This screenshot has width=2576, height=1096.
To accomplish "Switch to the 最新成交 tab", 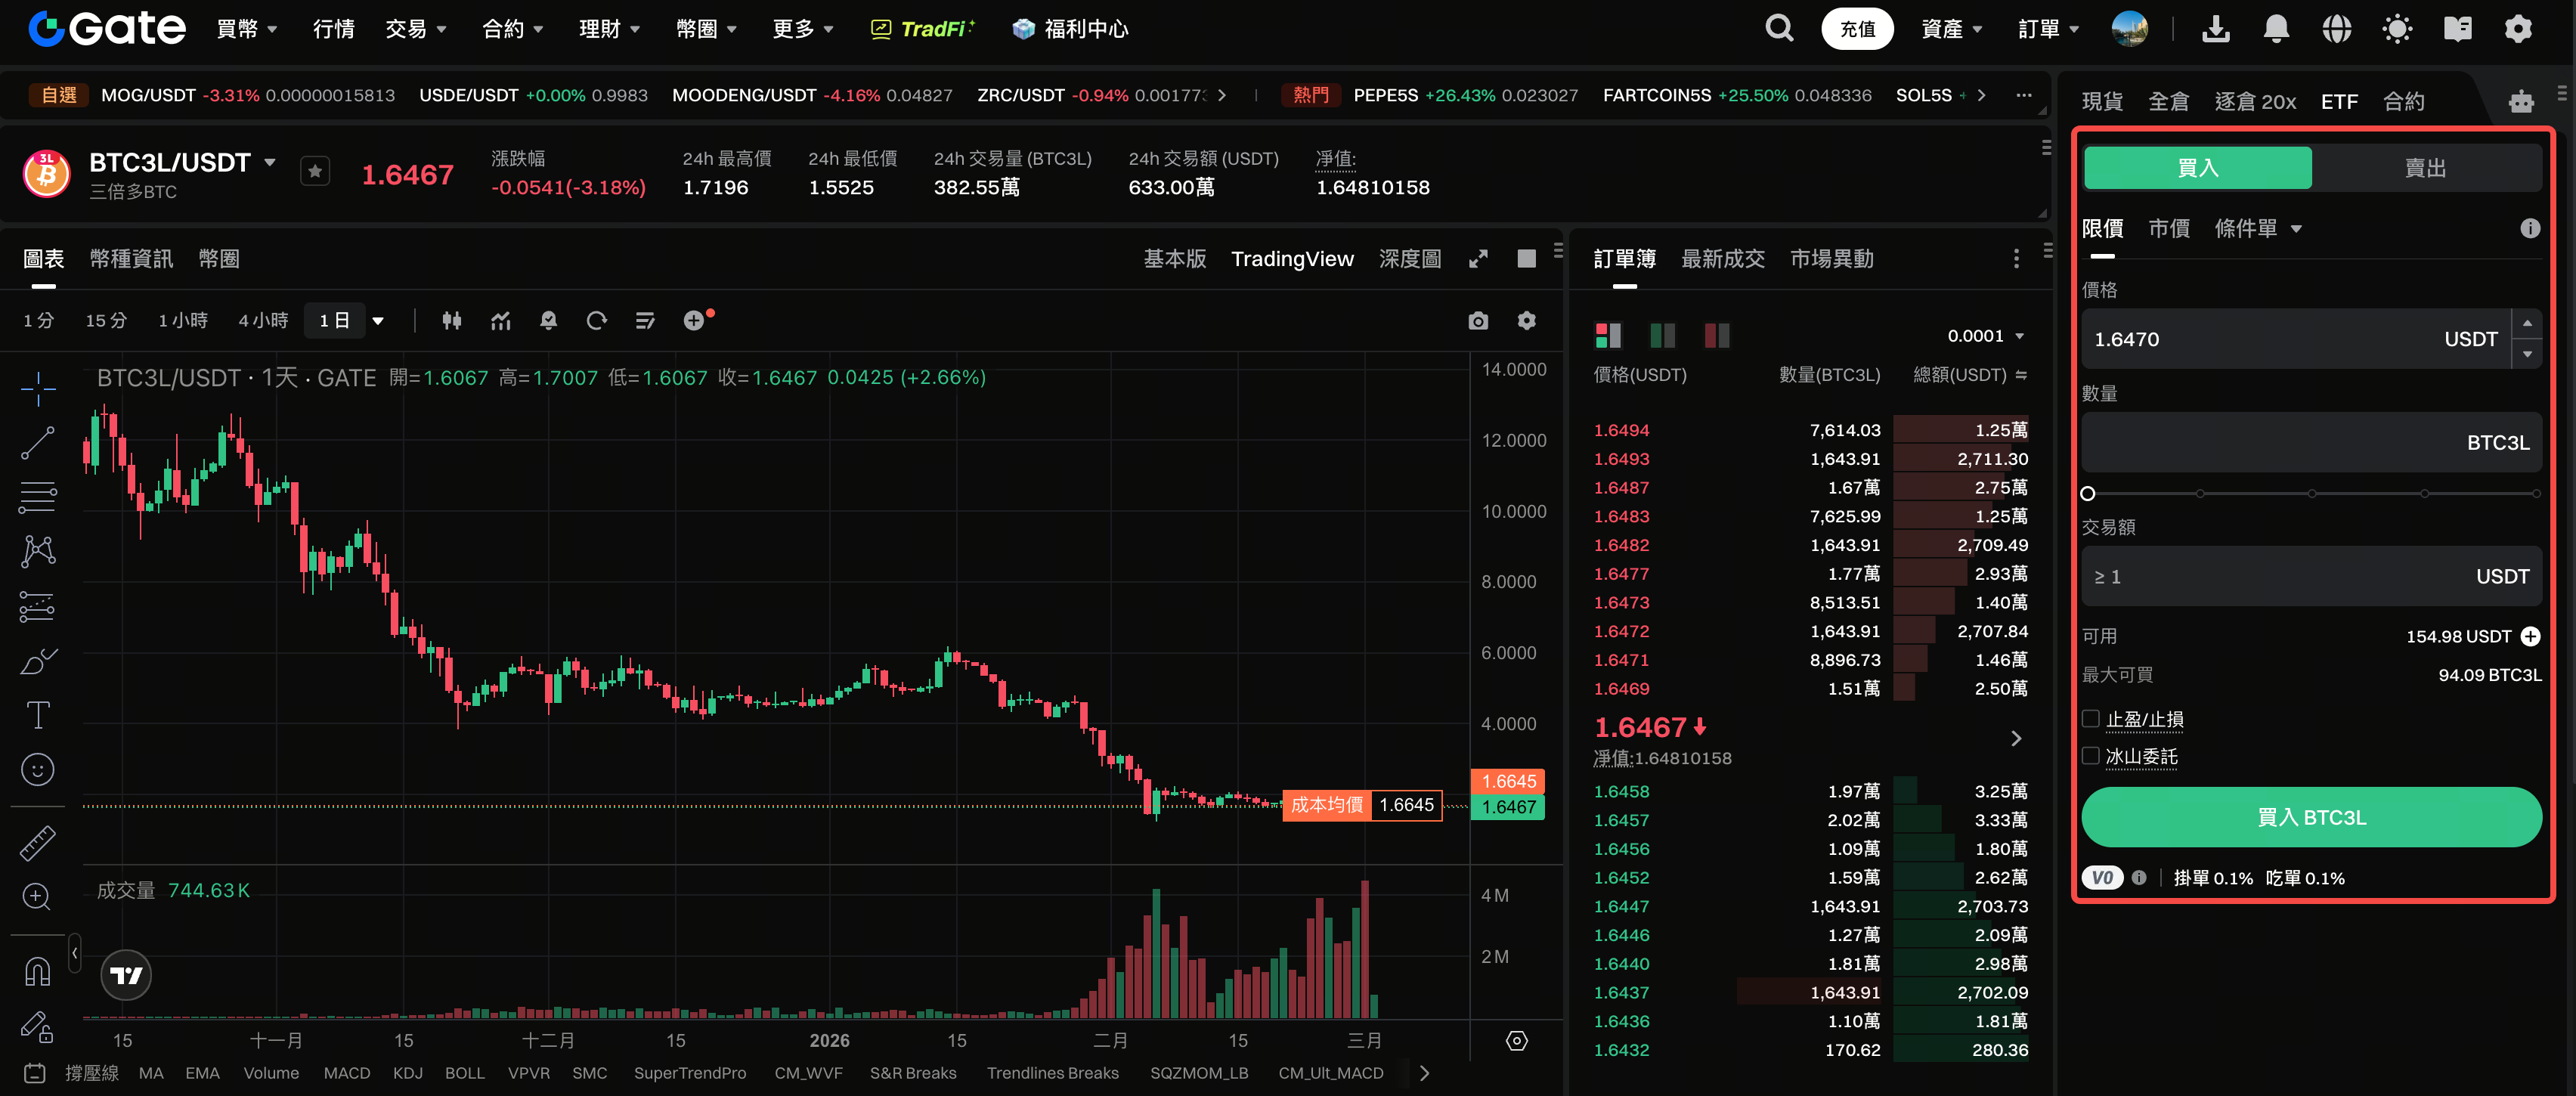I will coord(1722,259).
